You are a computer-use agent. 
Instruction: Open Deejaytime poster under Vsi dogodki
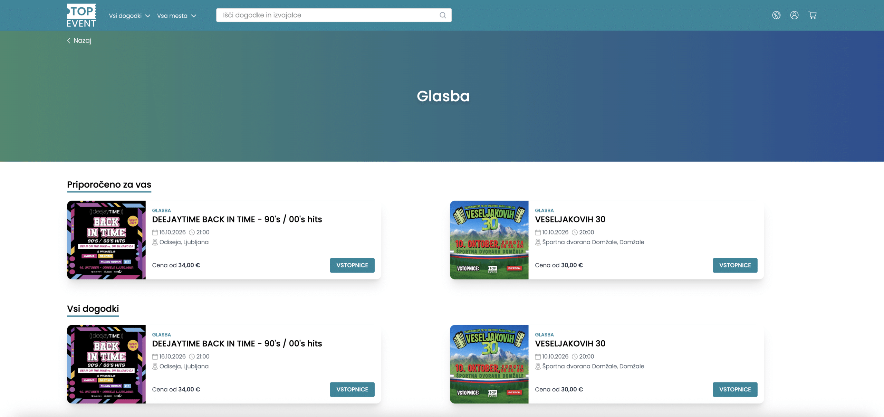coord(106,364)
